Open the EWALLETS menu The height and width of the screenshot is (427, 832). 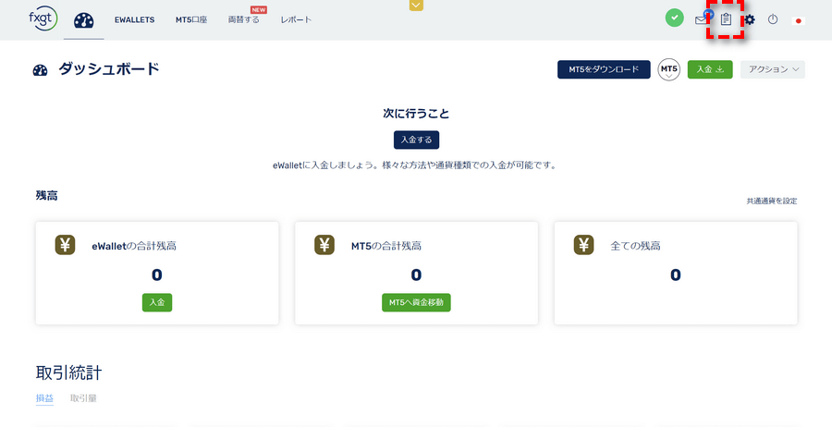coord(135,20)
